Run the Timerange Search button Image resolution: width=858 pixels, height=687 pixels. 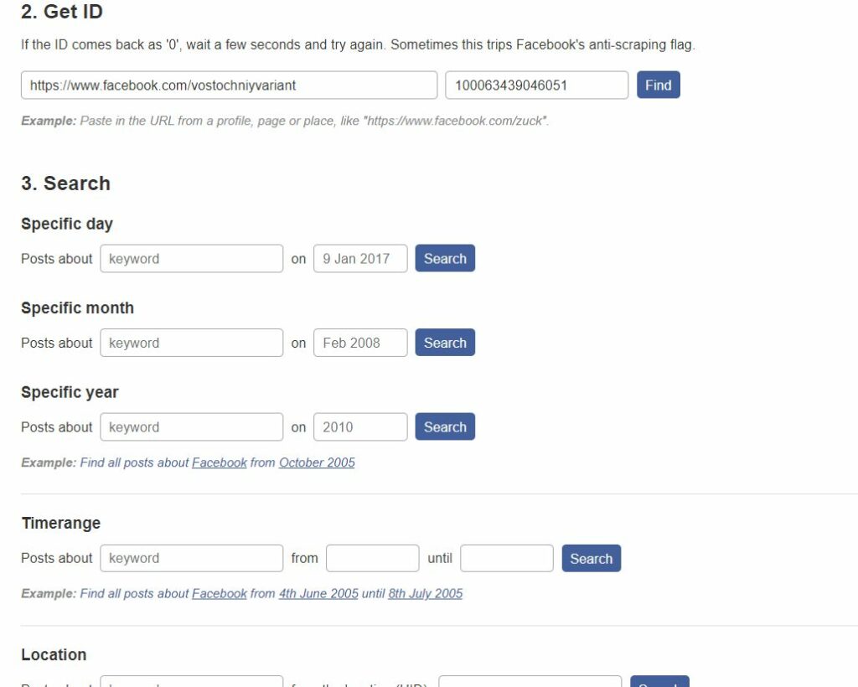(x=592, y=558)
